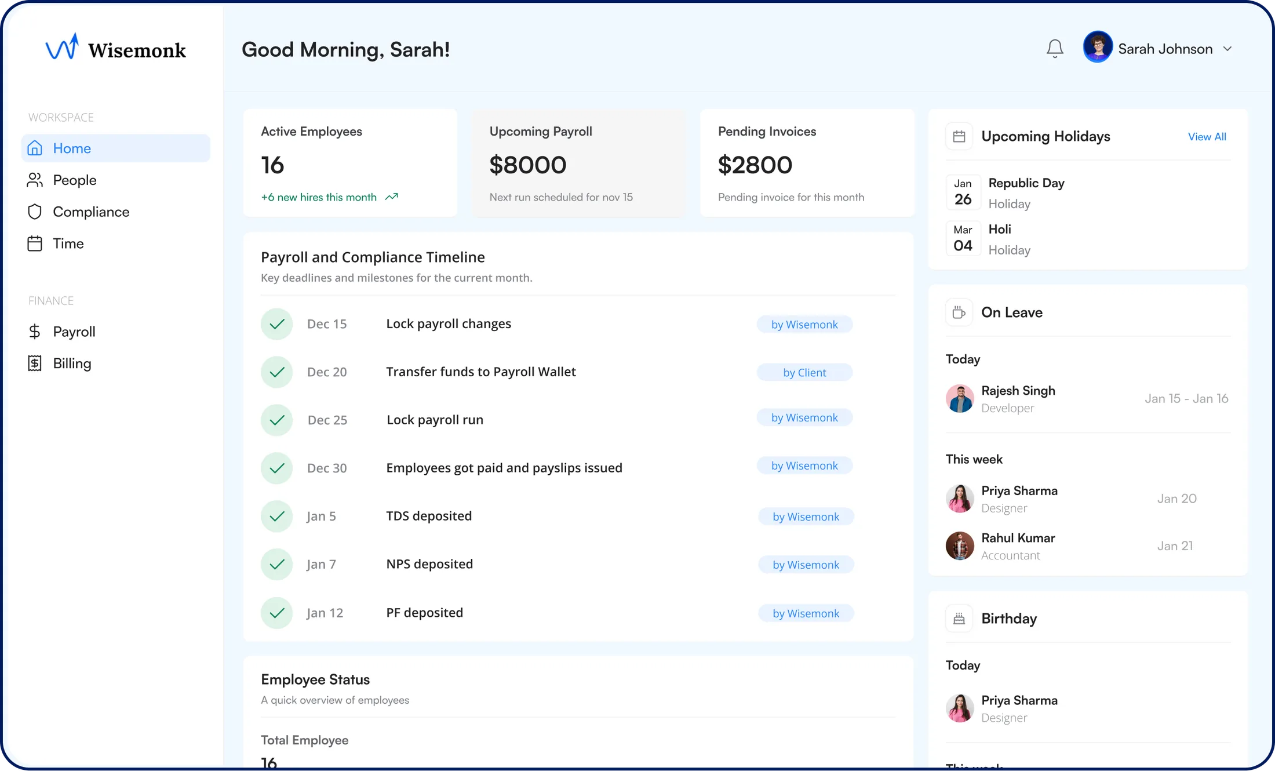Go to Payroll in the Finance menu

point(74,332)
